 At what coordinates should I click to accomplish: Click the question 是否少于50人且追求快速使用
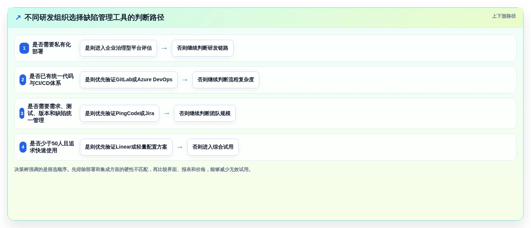(x=52, y=147)
